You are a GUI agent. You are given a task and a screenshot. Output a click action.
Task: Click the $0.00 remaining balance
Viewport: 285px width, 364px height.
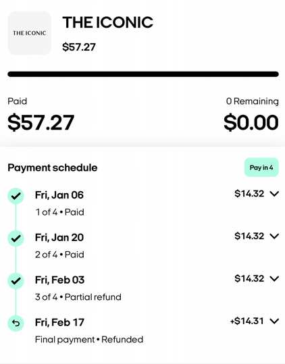[x=251, y=122]
